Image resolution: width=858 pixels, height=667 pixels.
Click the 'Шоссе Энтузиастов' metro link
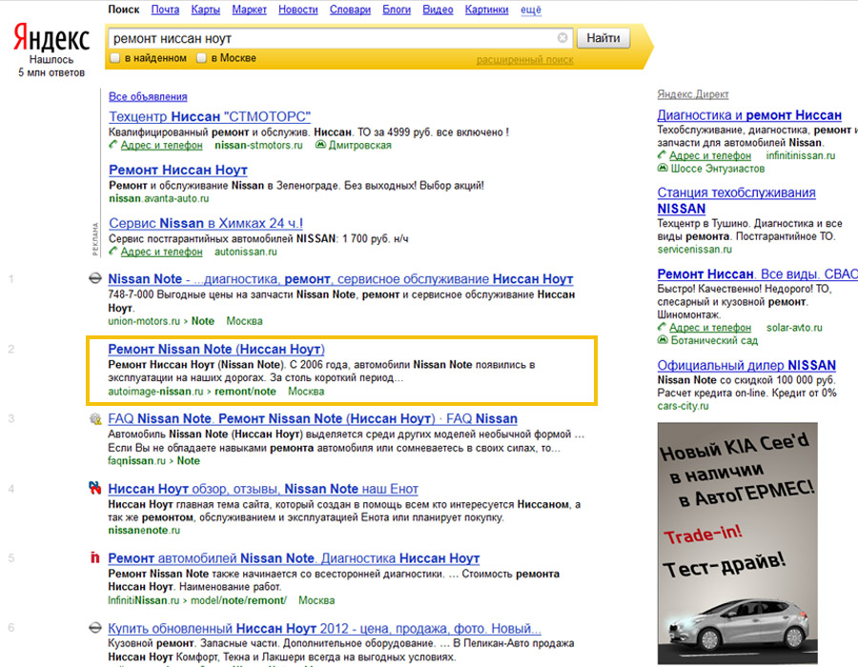[x=717, y=169]
